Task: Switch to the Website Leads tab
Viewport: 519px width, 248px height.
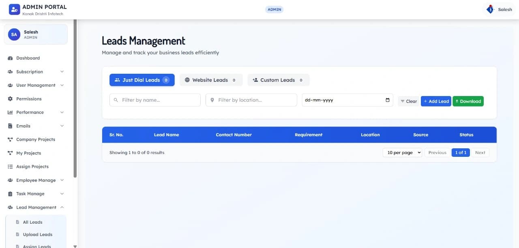Action: [x=210, y=80]
